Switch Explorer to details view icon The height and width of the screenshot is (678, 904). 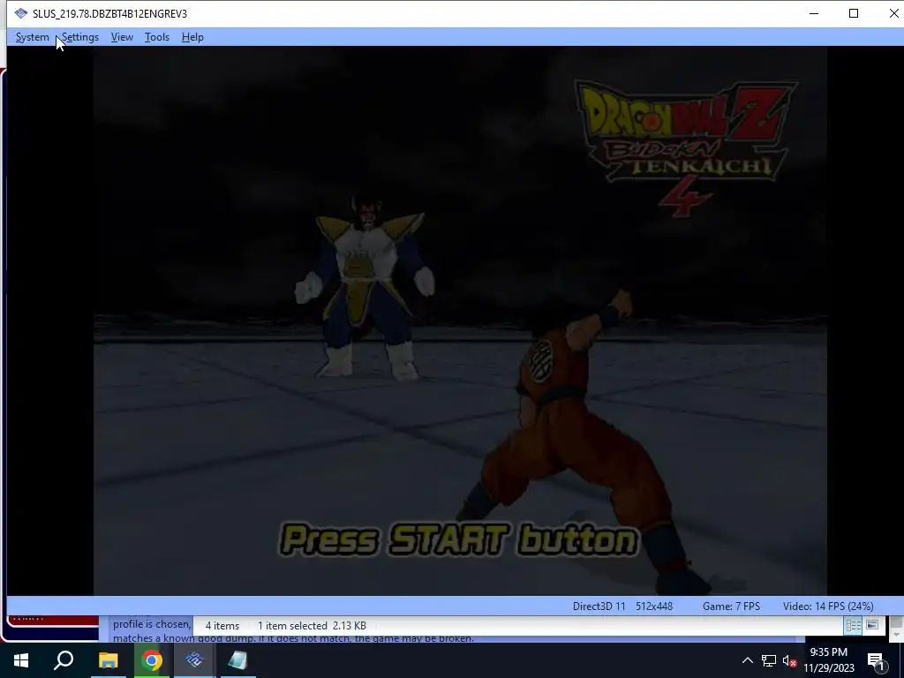[854, 626]
